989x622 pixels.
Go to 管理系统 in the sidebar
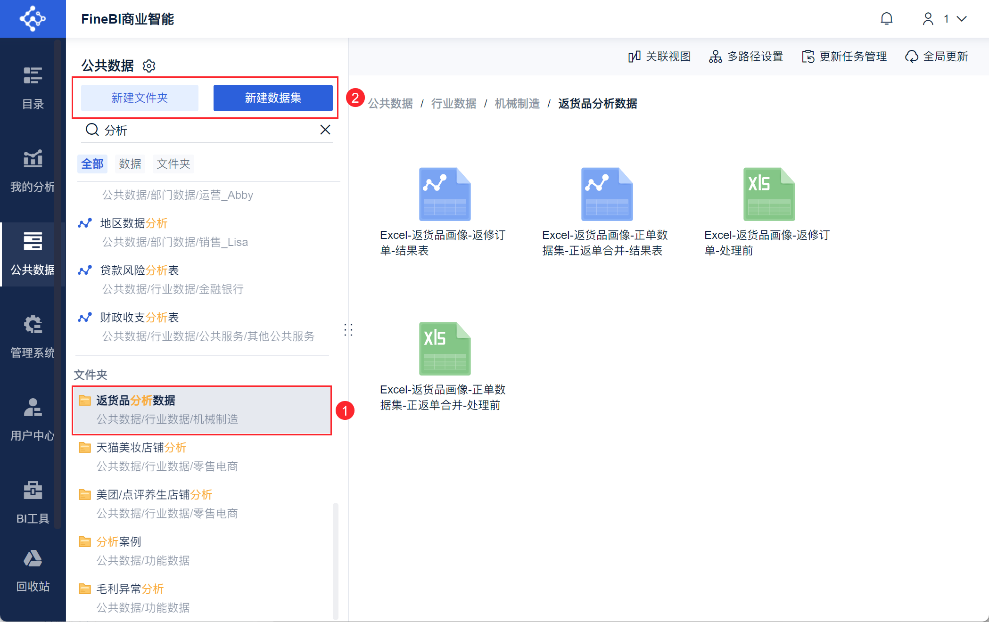point(33,337)
